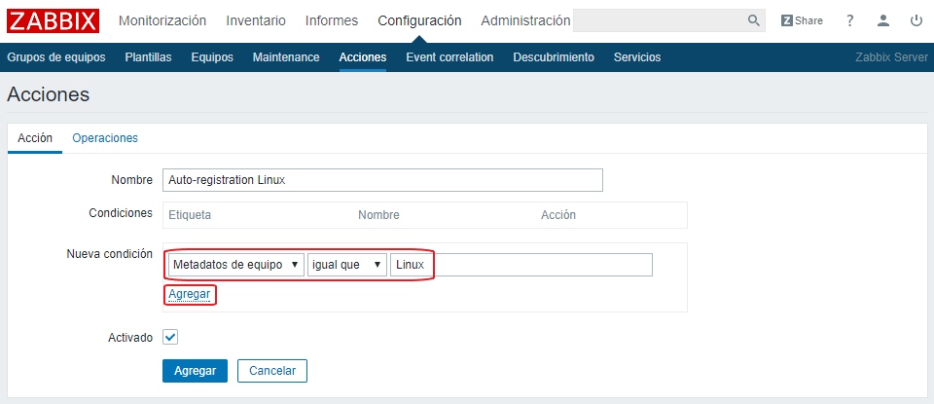Image resolution: width=934 pixels, height=404 pixels.
Task: Click the sign out power icon
Action: pos(916,20)
